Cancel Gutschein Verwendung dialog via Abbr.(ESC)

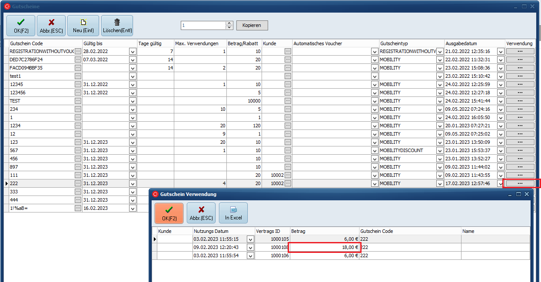point(201,213)
